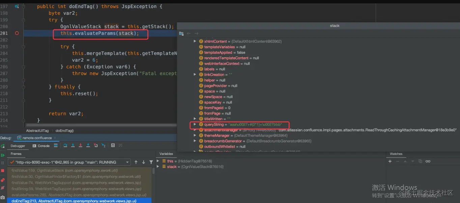Click Frames panel header tab
The width and height of the screenshot is (460, 203).
[x=16, y=154]
